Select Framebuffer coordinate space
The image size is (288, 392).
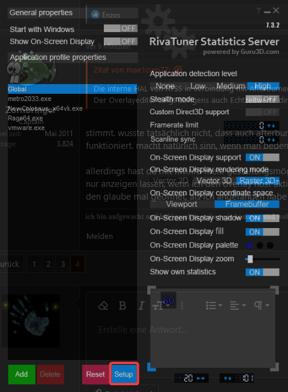tap(247, 204)
